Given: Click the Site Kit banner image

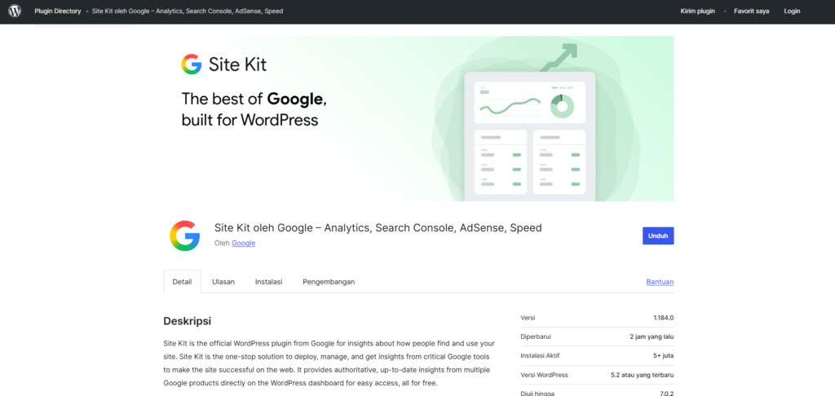Looking at the screenshot, I should click(418, 119).
